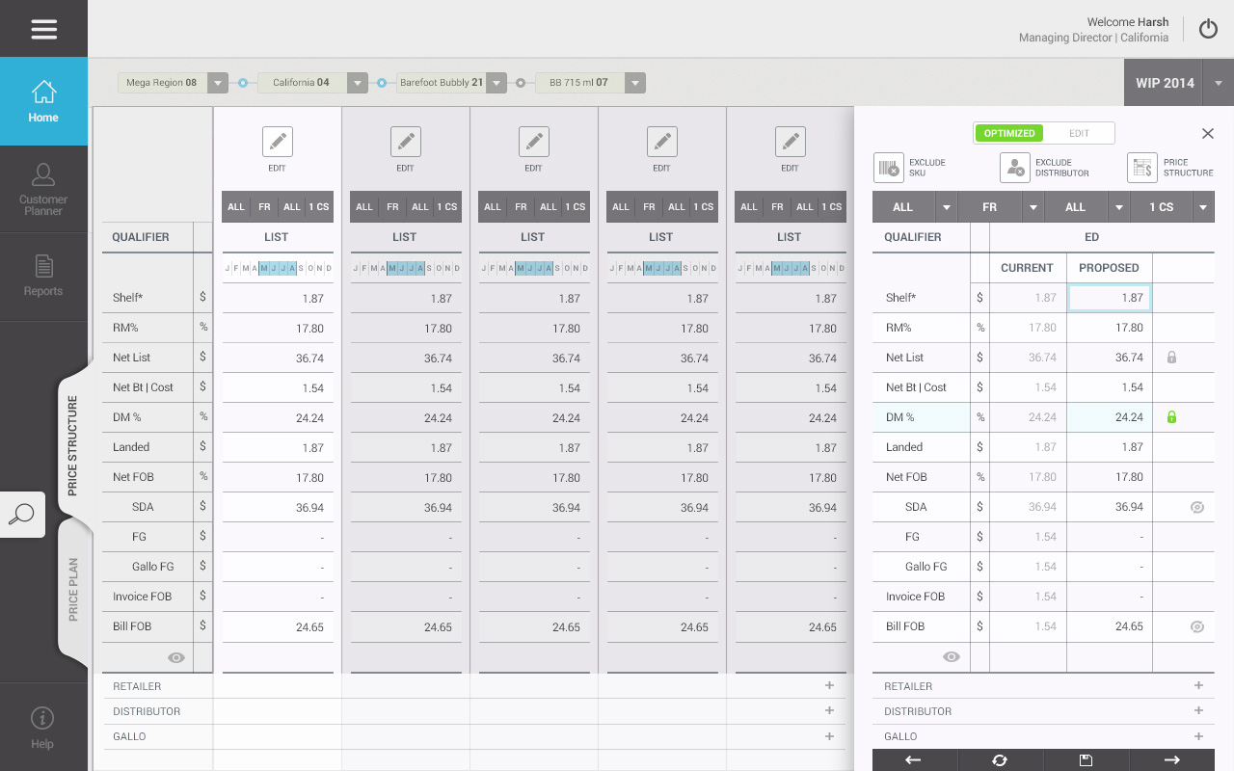Screen dimensions: 1234x771
Task: Switch the mode toggle to Edit
Action: [1079, 133]
